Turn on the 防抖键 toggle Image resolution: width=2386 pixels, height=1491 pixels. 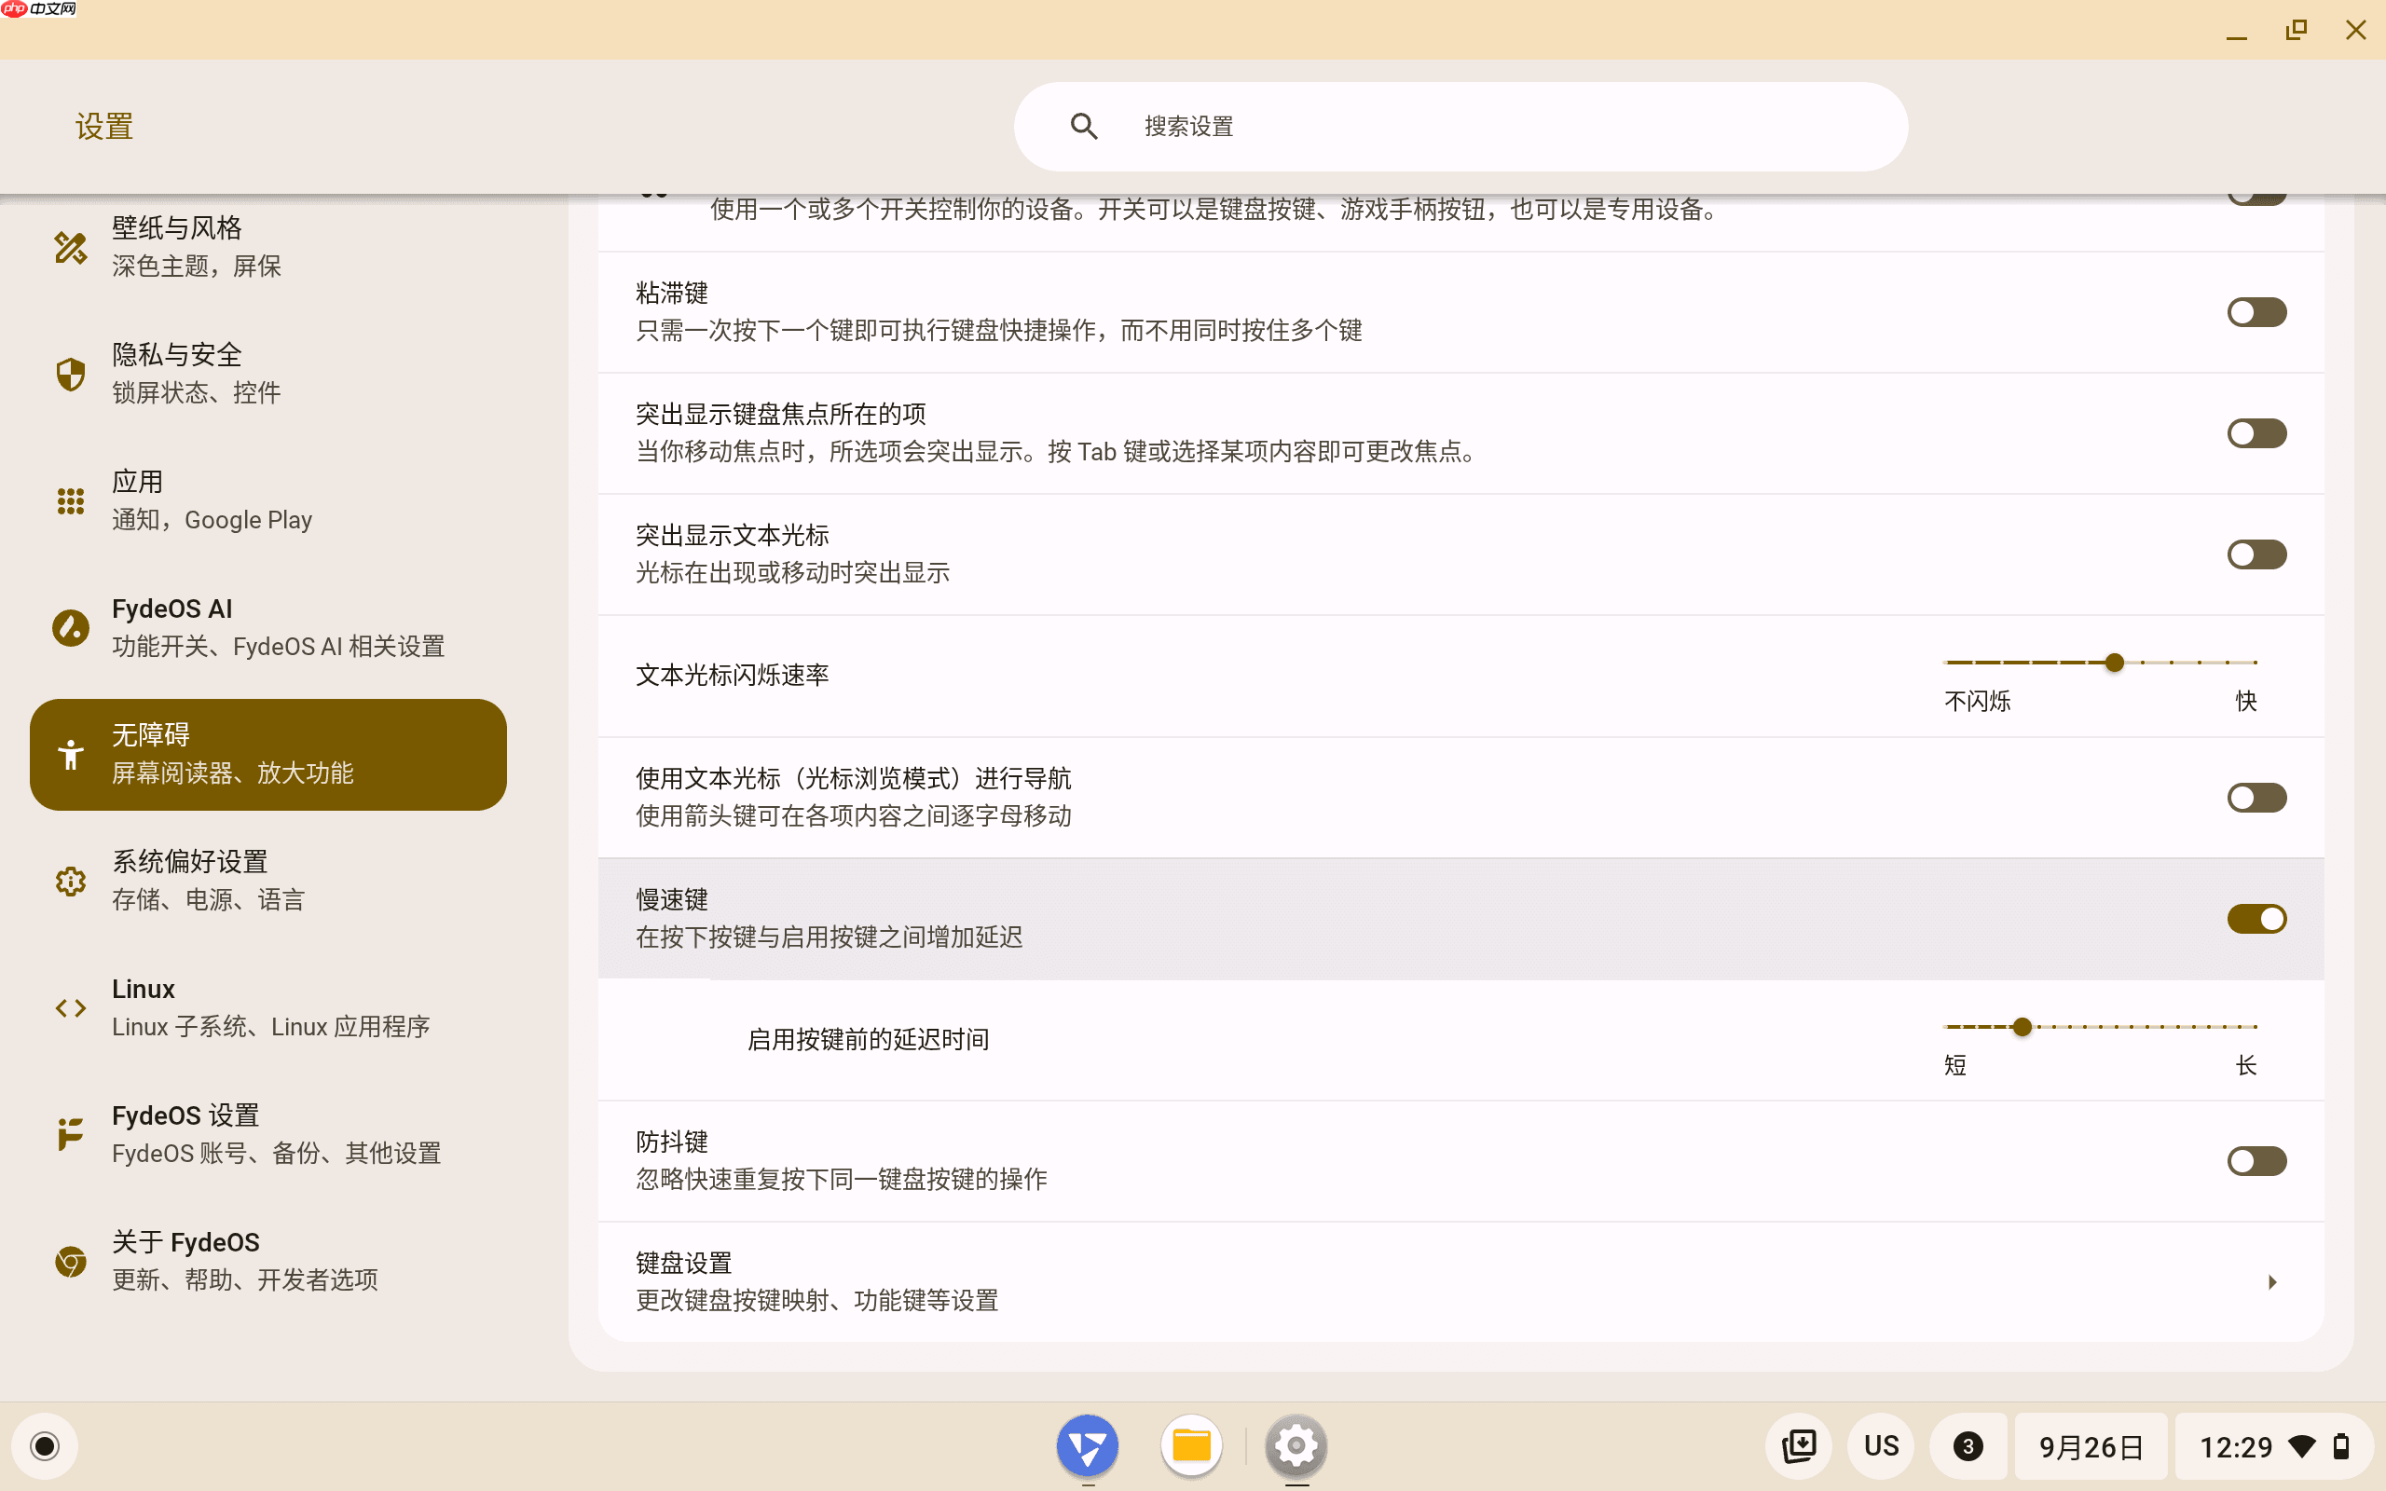[x=2257, y=1161]
